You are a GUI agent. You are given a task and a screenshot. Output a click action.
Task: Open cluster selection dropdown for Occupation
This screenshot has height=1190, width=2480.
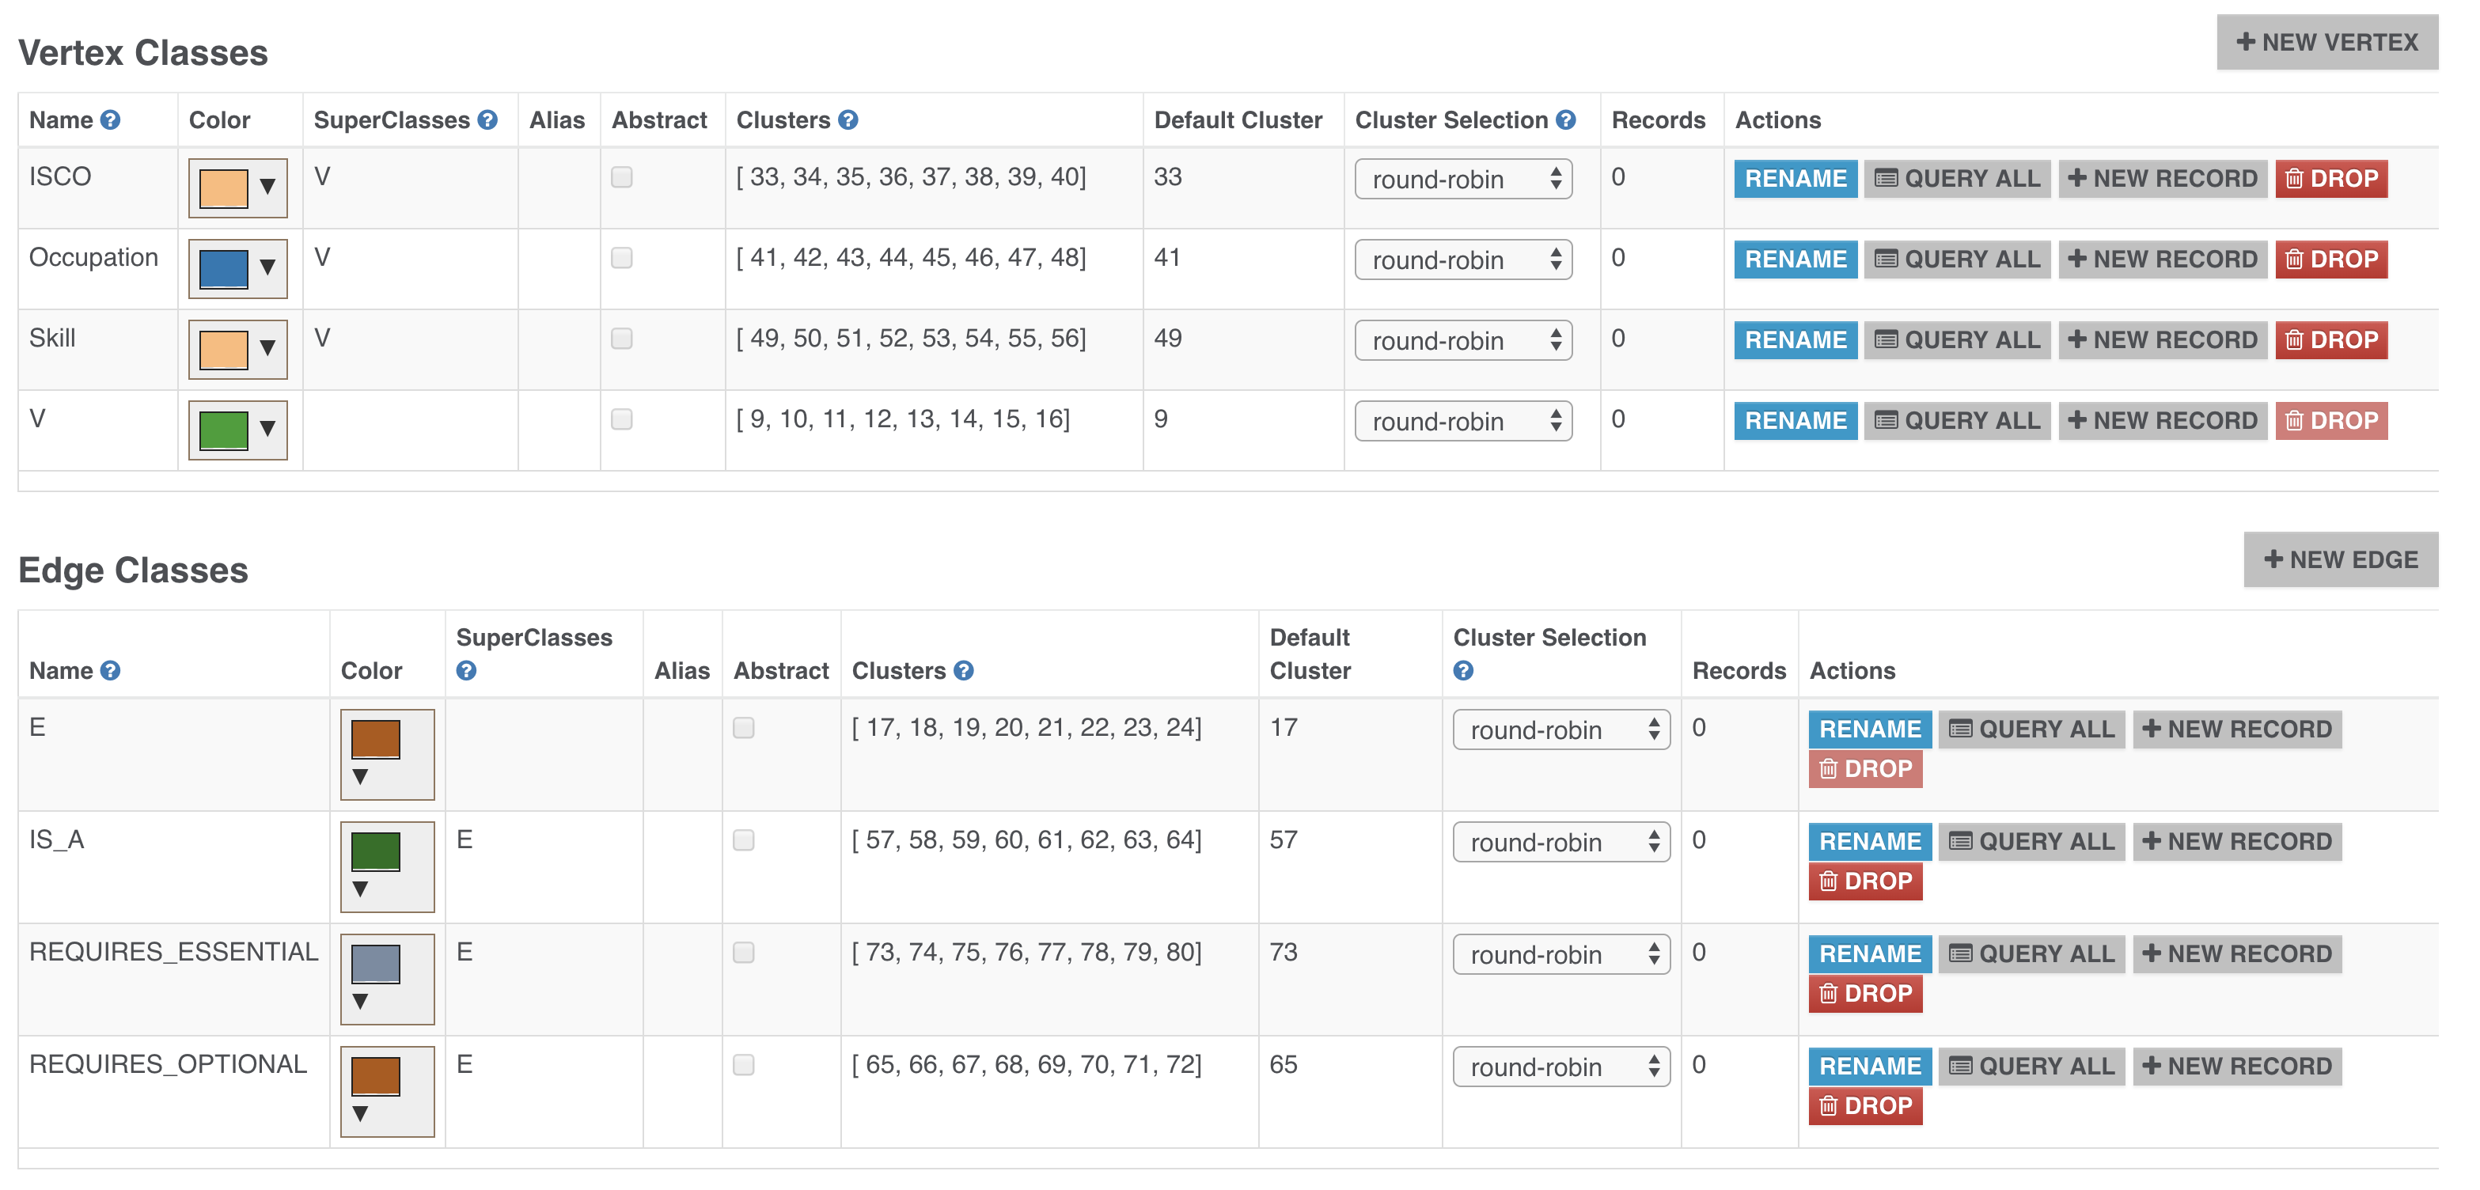[1463, 260]
